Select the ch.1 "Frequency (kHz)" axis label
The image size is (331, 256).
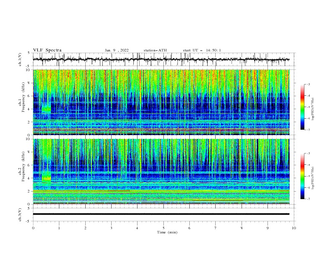[x=23, y=97]
